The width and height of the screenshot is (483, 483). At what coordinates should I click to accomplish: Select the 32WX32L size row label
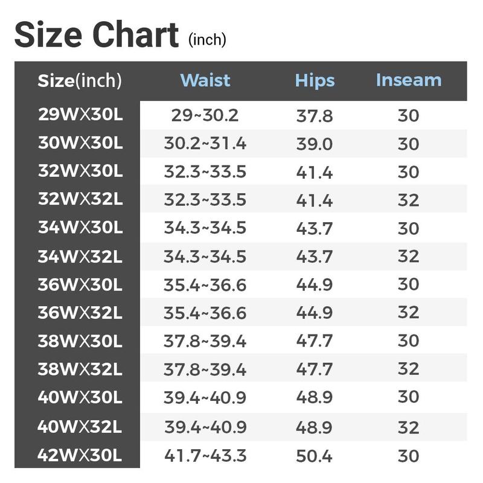coord(80,199)
